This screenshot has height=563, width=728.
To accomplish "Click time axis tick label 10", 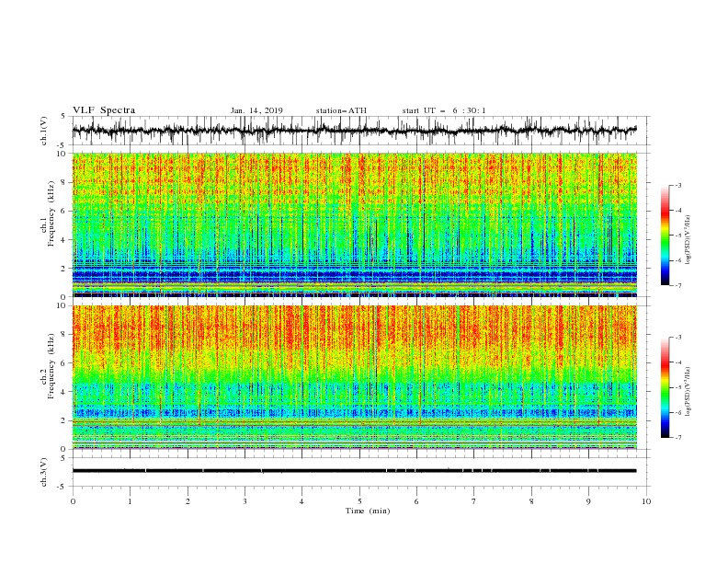I will (646, 501).
